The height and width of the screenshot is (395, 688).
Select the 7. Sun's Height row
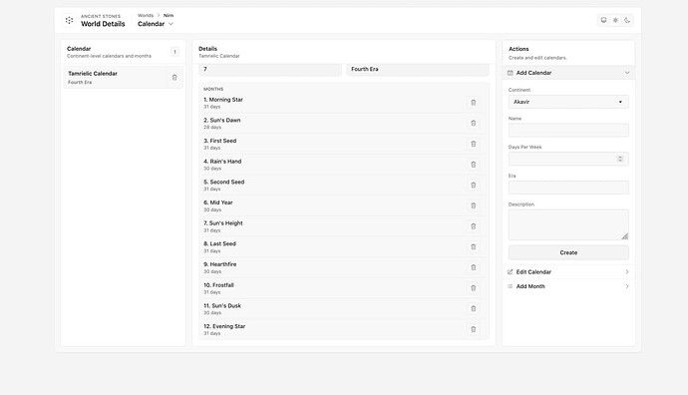click(x=344, y=226)
